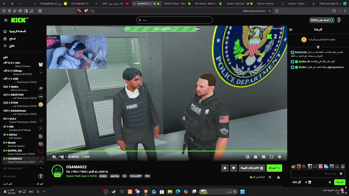Select the OutLawRP tag
The height and width of the screenshot is (196, 349).
(136, 176)
